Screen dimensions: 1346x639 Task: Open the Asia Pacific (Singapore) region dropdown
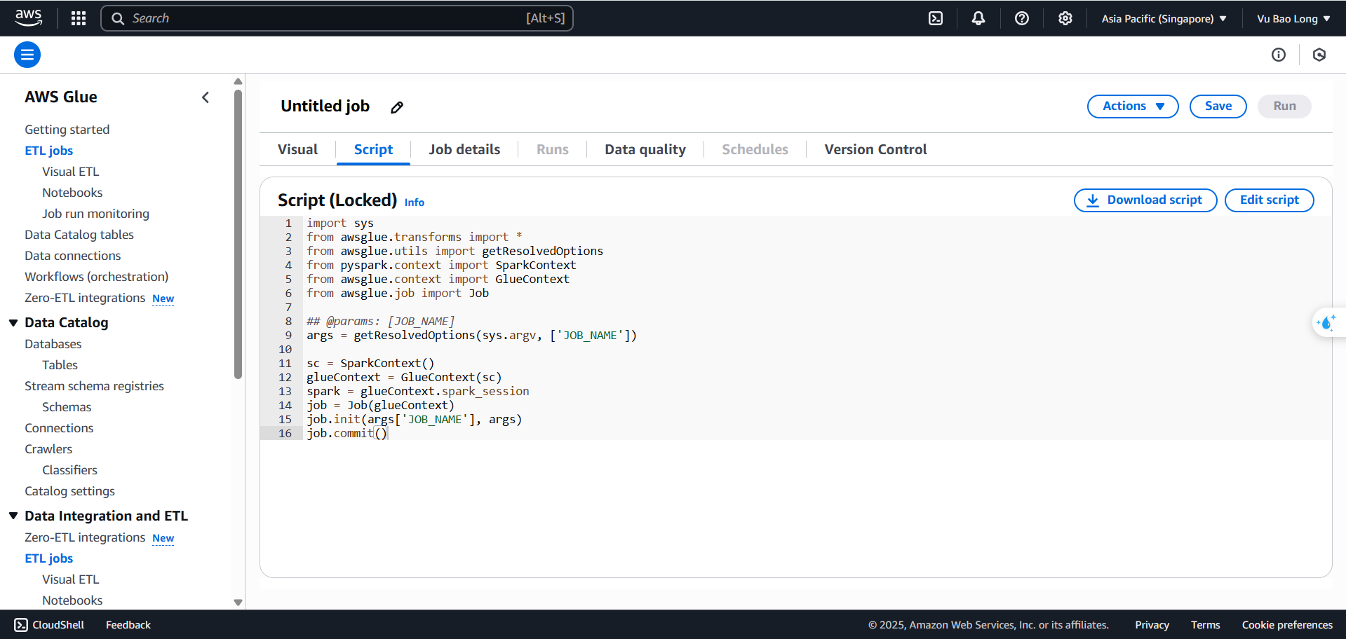(x=1164, y=18)
